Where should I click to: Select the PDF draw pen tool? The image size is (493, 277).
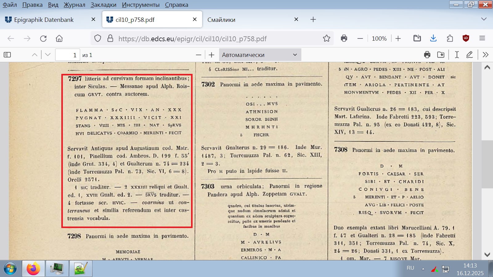[469, 55]
